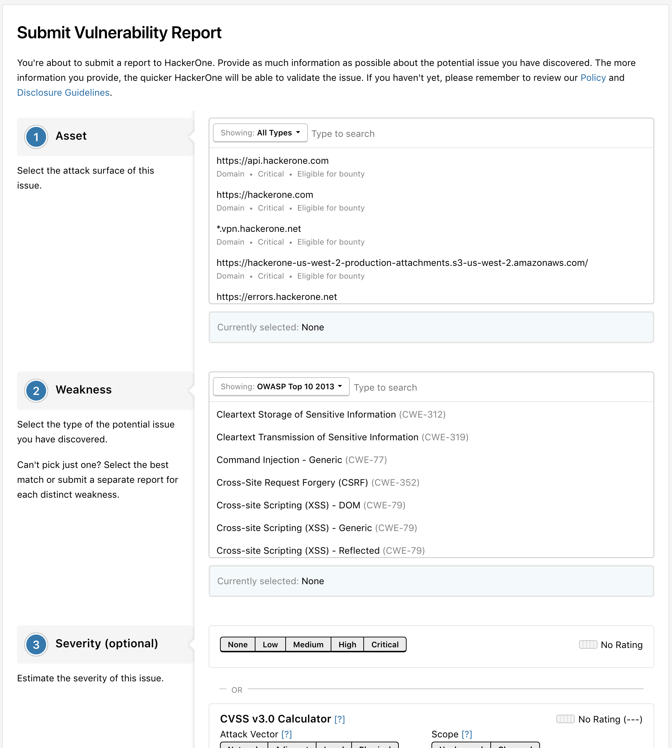Click the step 3 Severity number badge
Screen dimensions: 672x748
[x=36, y=644]
